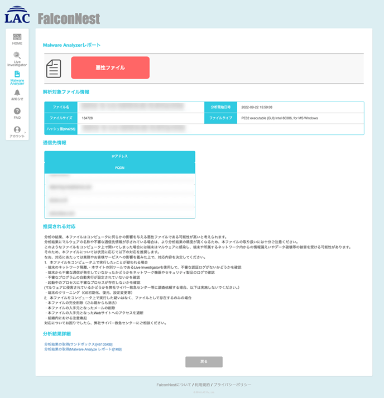Download sandbox analysis result 46135KB
This screenshot has width=384, height=398.
[x=78, y=344]
